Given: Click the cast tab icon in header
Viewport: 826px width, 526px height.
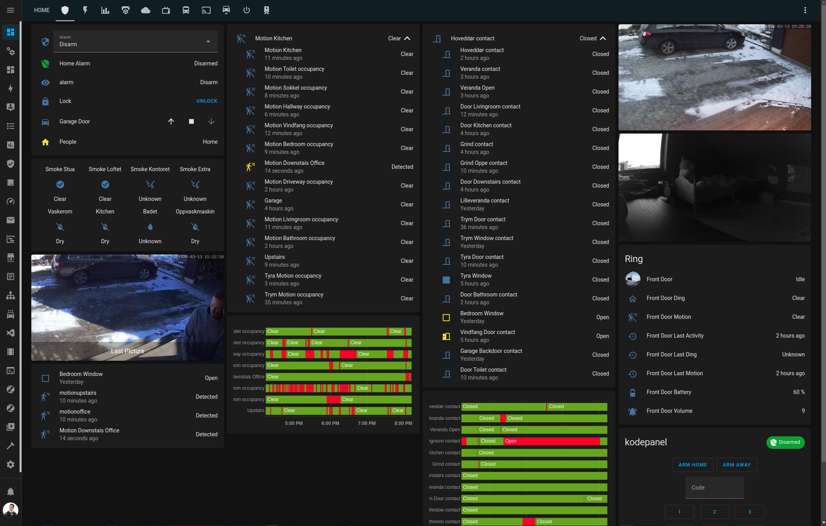Looking at the screenshot, I should point(206,10).
